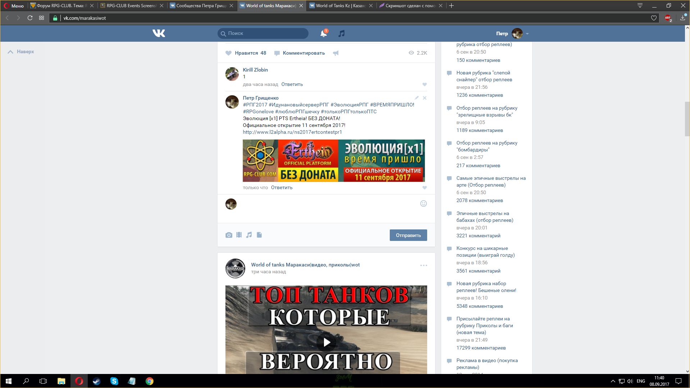Click the Отправить button
690x388 pixels.
(408, 236)
